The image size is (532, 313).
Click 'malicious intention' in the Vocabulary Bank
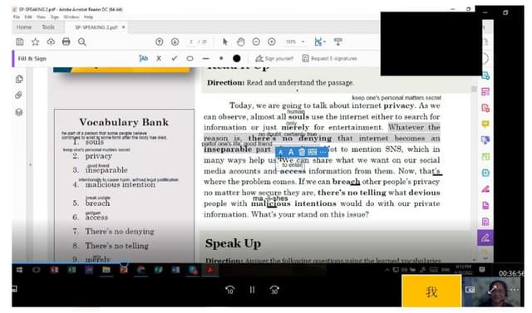tap(120, 184)
